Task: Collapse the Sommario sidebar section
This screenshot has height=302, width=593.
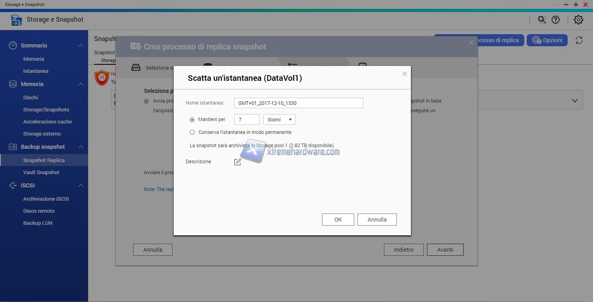Action: (81, 45)
